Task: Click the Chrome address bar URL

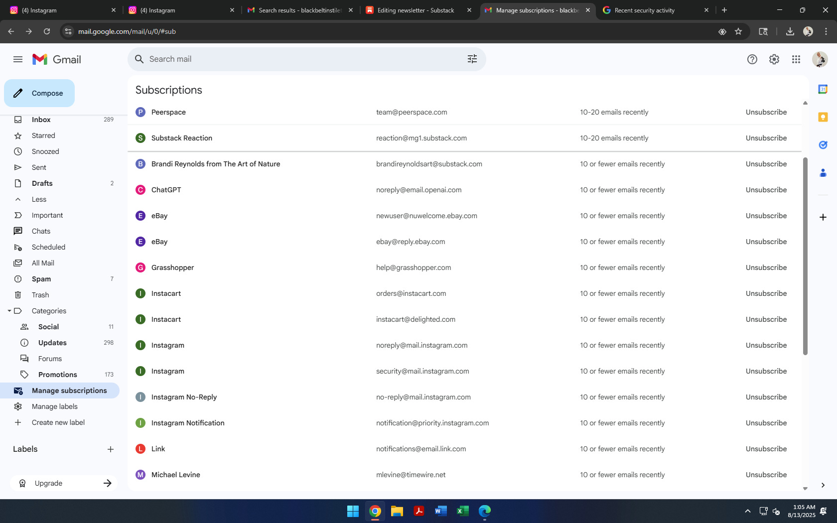Action: pos(127,31)
